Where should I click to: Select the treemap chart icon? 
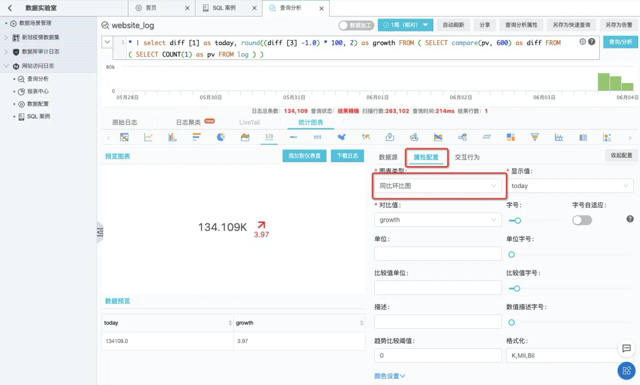[x=511, y=137]
